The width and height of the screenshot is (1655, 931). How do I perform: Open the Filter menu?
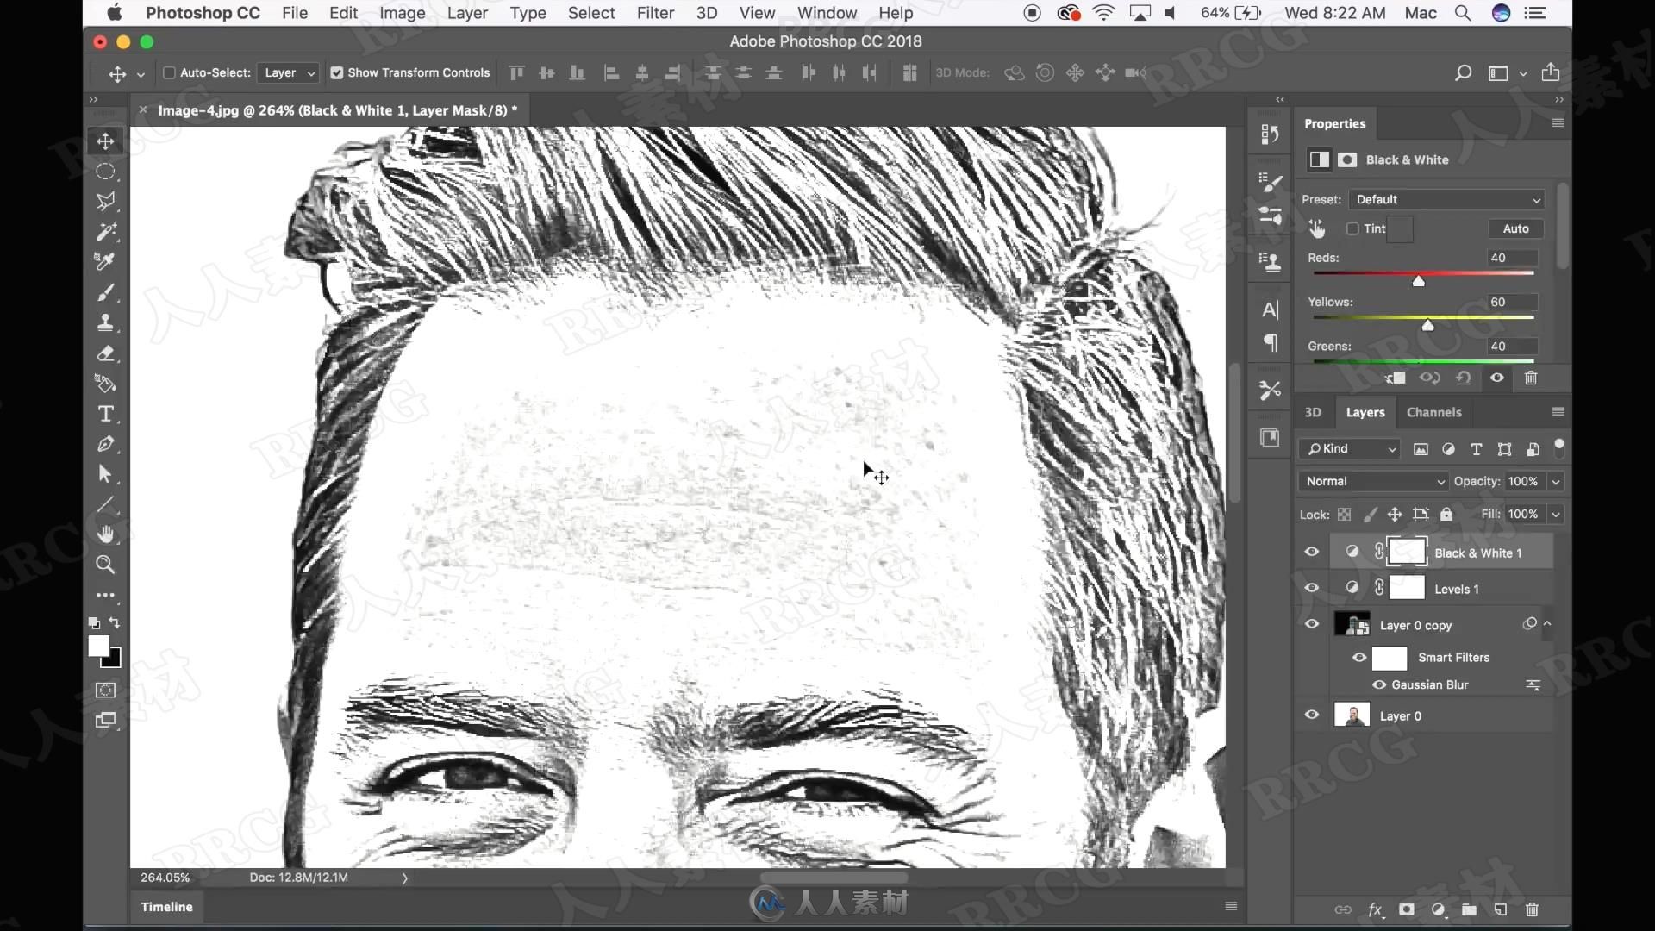coord(655,13)
